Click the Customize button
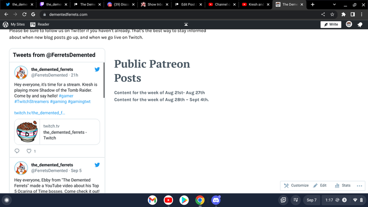Image resolution: width=368 pixels, height=207 pixels. (x=296, y=185)
